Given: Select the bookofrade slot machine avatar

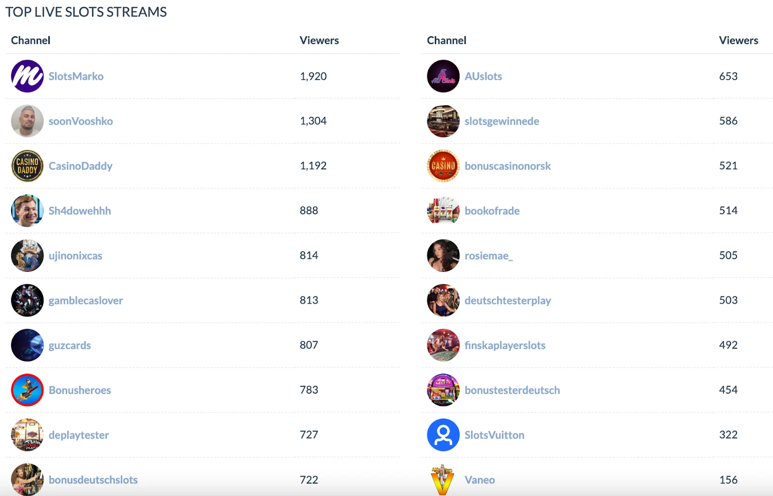Looking at the screenshot, I should click(443, 210).
